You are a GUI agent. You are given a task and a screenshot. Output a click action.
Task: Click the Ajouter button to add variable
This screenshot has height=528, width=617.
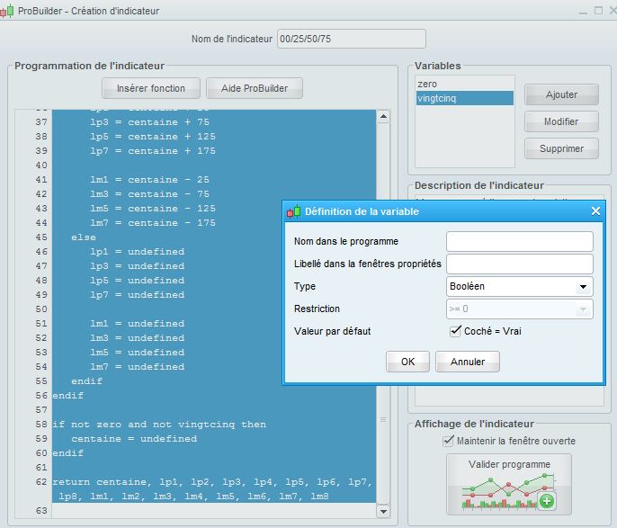pyautogui.click(x=561, y=94)
